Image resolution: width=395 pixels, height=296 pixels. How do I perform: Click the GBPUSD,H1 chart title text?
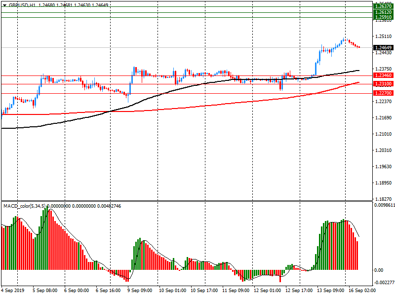22,5
